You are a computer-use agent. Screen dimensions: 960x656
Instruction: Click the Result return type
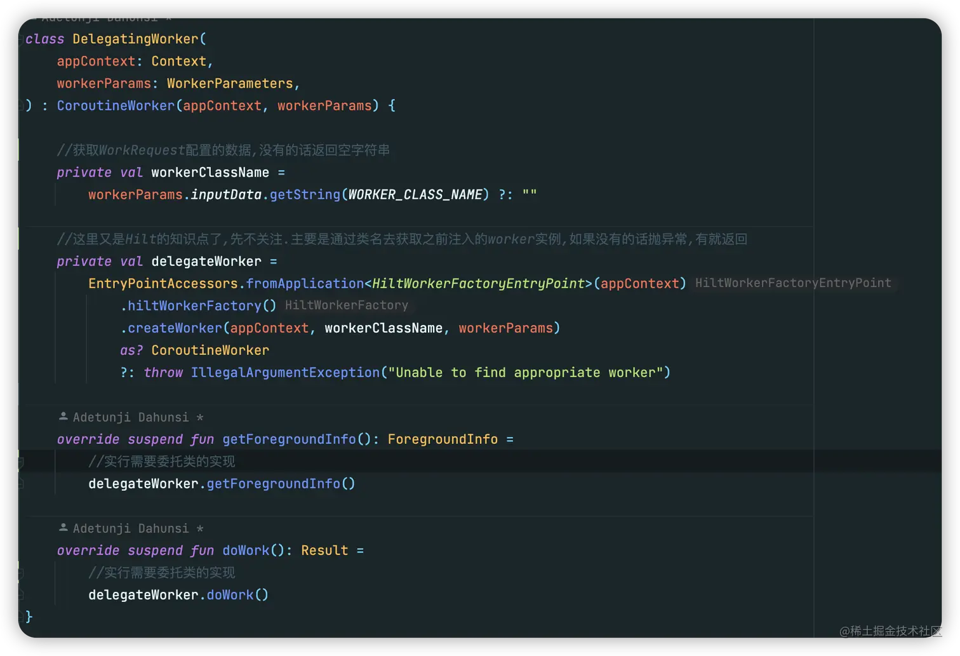324,550
